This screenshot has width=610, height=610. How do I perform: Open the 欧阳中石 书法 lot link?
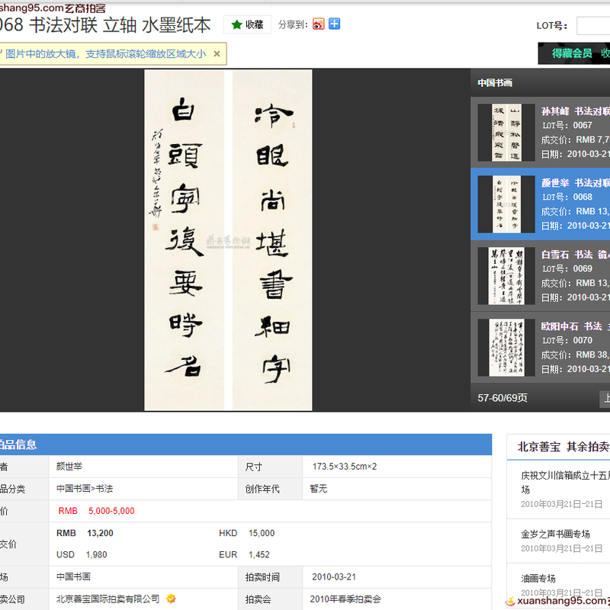[576, 326]
